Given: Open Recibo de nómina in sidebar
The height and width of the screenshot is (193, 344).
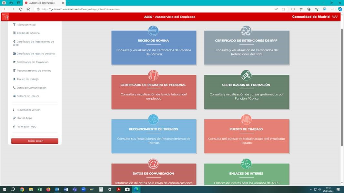Looking at the screenshot, I should [28, 33].
